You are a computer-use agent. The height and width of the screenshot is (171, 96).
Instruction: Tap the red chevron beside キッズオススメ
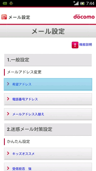pos(8,153)
